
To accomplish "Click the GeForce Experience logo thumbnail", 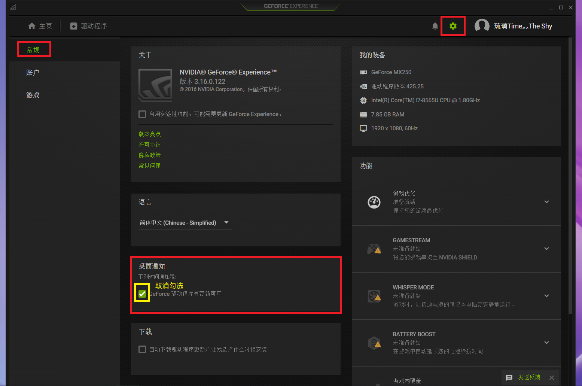I will [x=155, y=85].
